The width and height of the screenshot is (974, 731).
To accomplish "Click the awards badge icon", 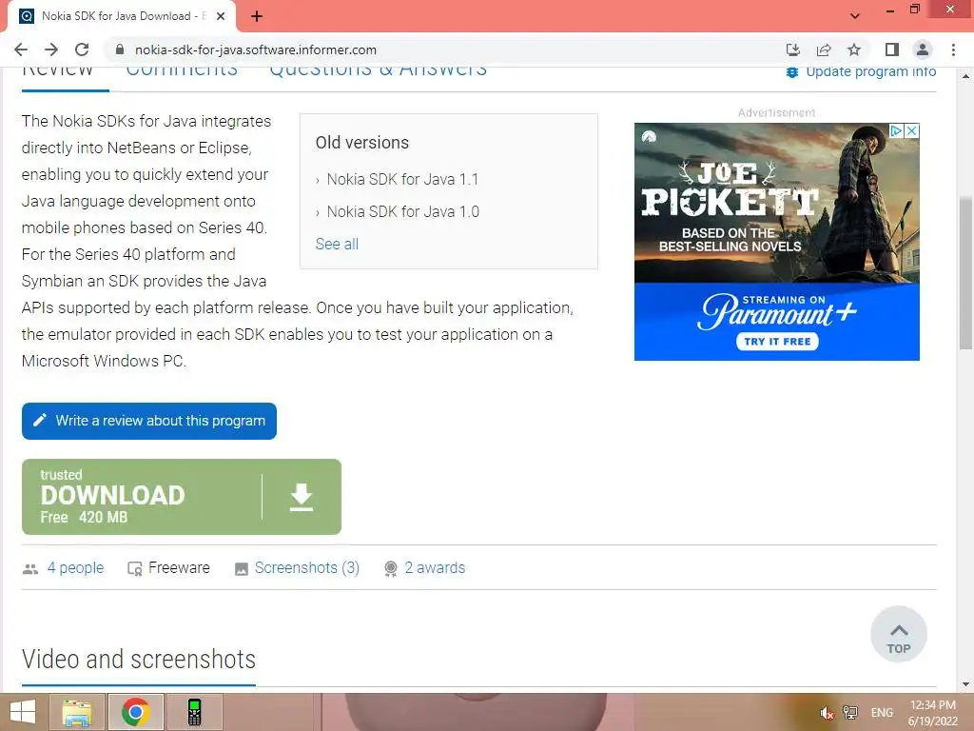I will [x=391, y=569].
